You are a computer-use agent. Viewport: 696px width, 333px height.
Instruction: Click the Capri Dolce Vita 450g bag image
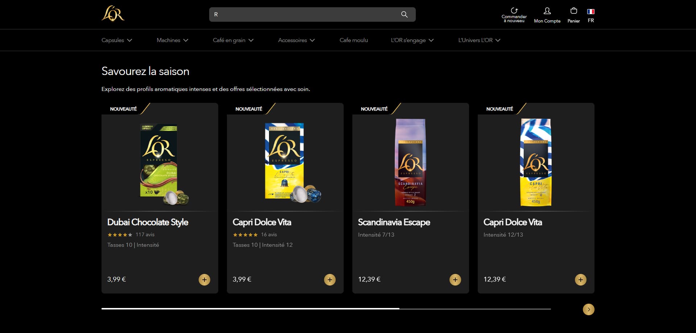[536, 162]
